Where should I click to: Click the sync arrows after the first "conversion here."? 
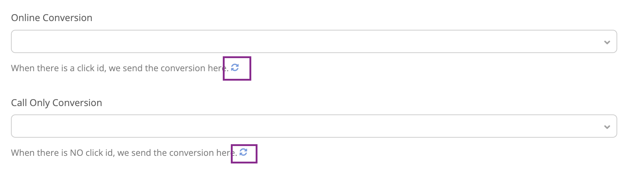[235, 67]
